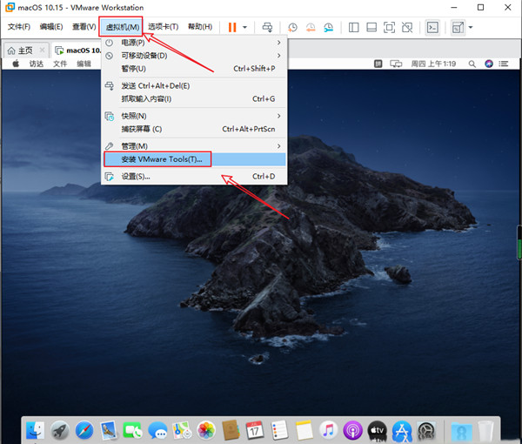This screenshot has width=522, height=444.
Task: Open the 选项卡(T) menu
Action: (x=164, y=27)
